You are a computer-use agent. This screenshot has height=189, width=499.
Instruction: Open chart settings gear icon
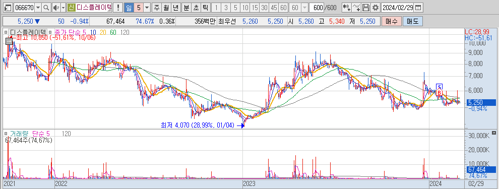(376, 8)
